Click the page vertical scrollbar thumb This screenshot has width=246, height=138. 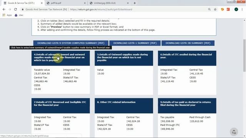coord(244,56)
